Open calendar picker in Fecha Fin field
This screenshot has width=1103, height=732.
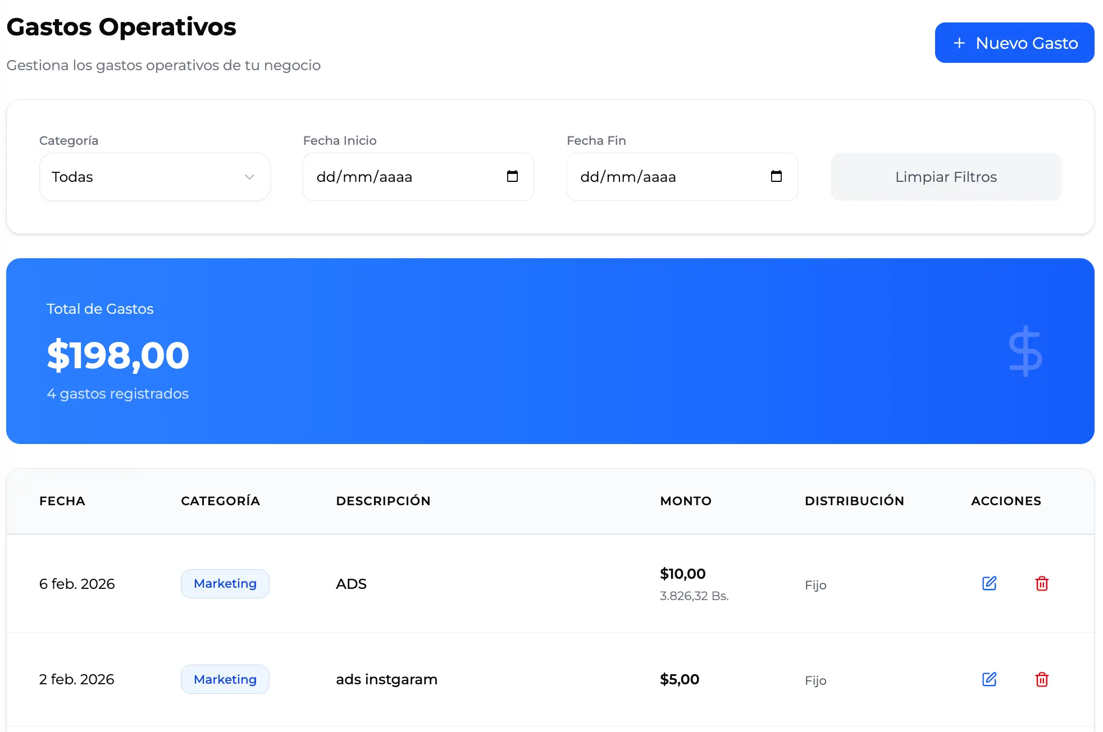pyautogui.click(x=776, y=176)
